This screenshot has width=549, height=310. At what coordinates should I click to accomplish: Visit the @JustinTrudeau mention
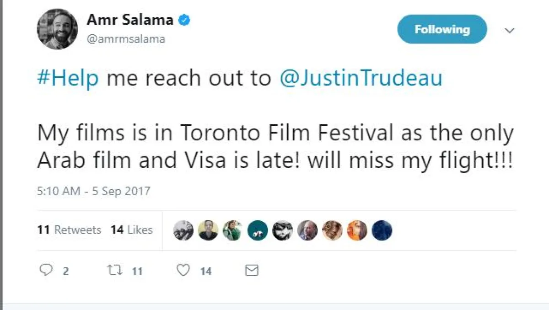coord(361,79)
